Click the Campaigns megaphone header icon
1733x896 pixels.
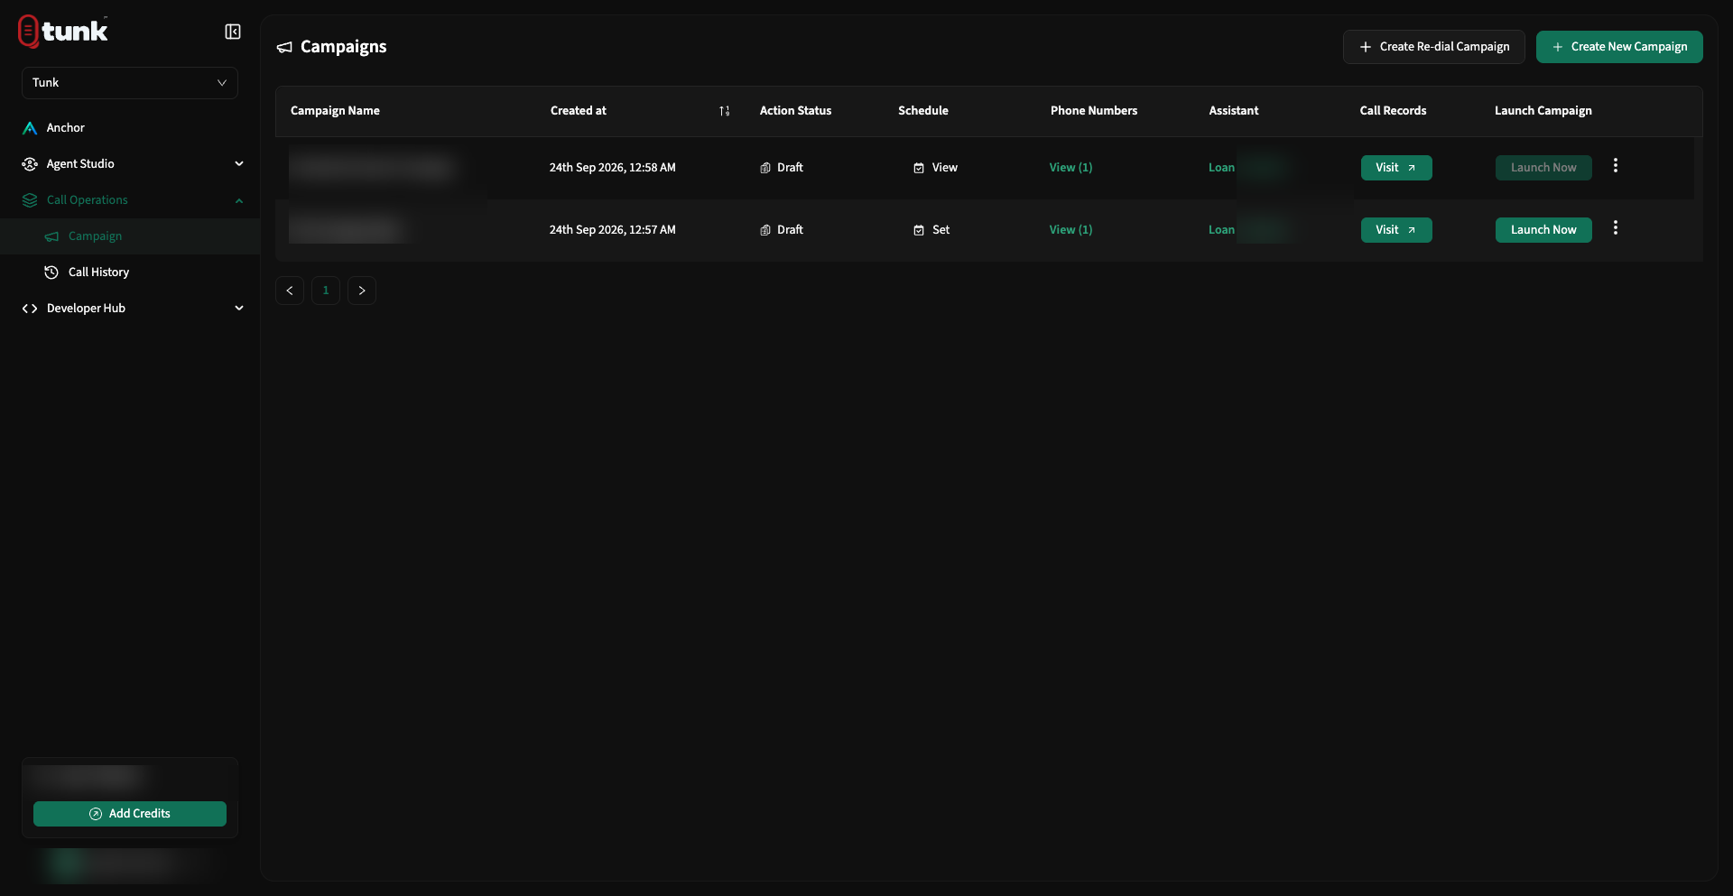coord(284,47)
